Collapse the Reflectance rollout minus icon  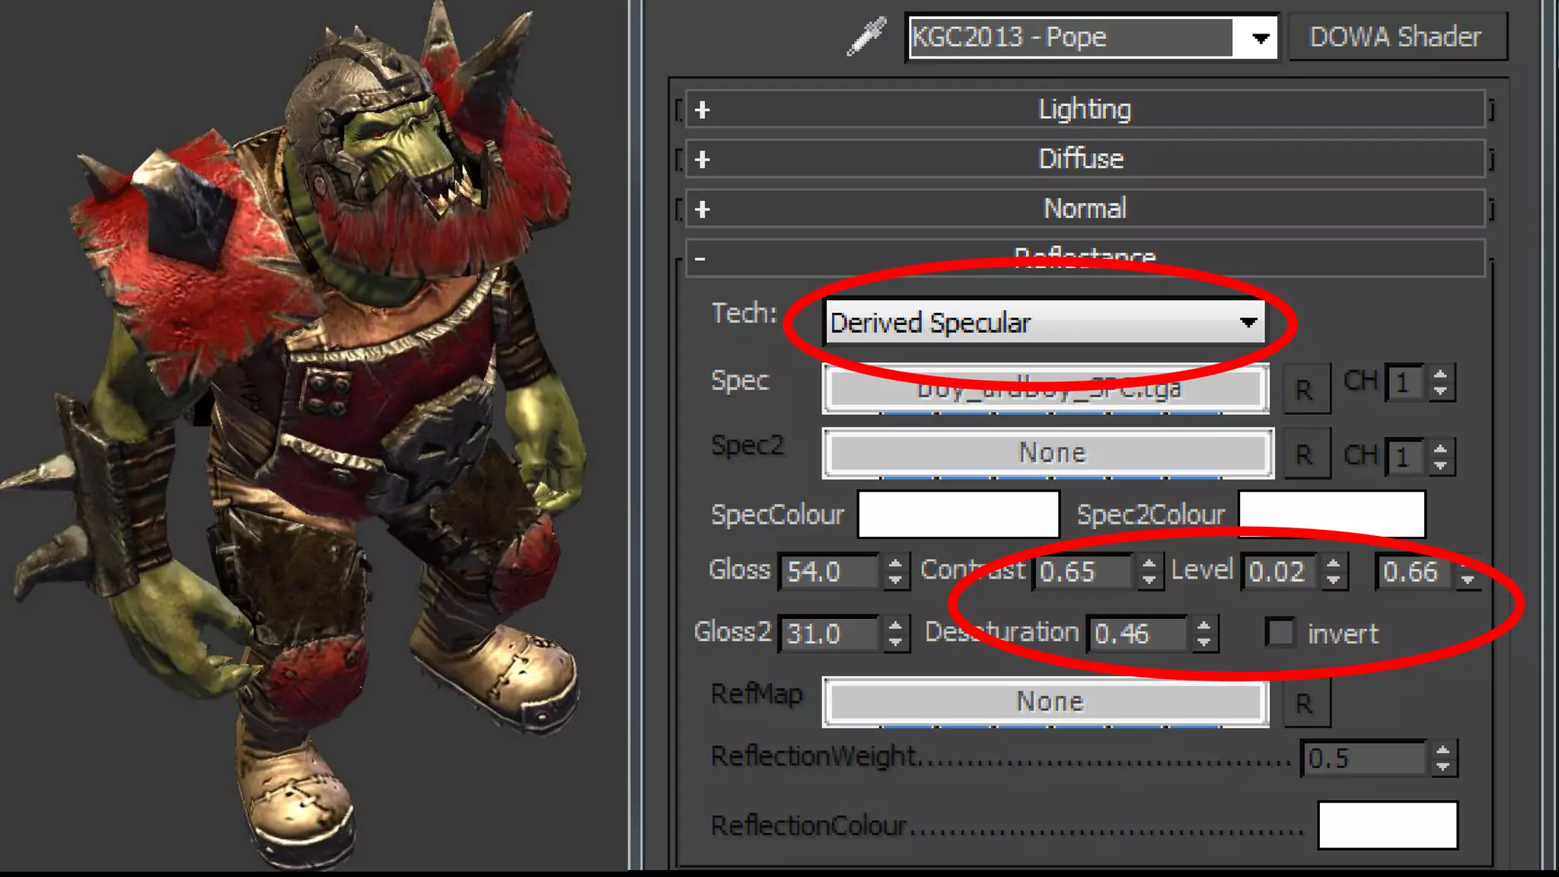click(700, 259)
